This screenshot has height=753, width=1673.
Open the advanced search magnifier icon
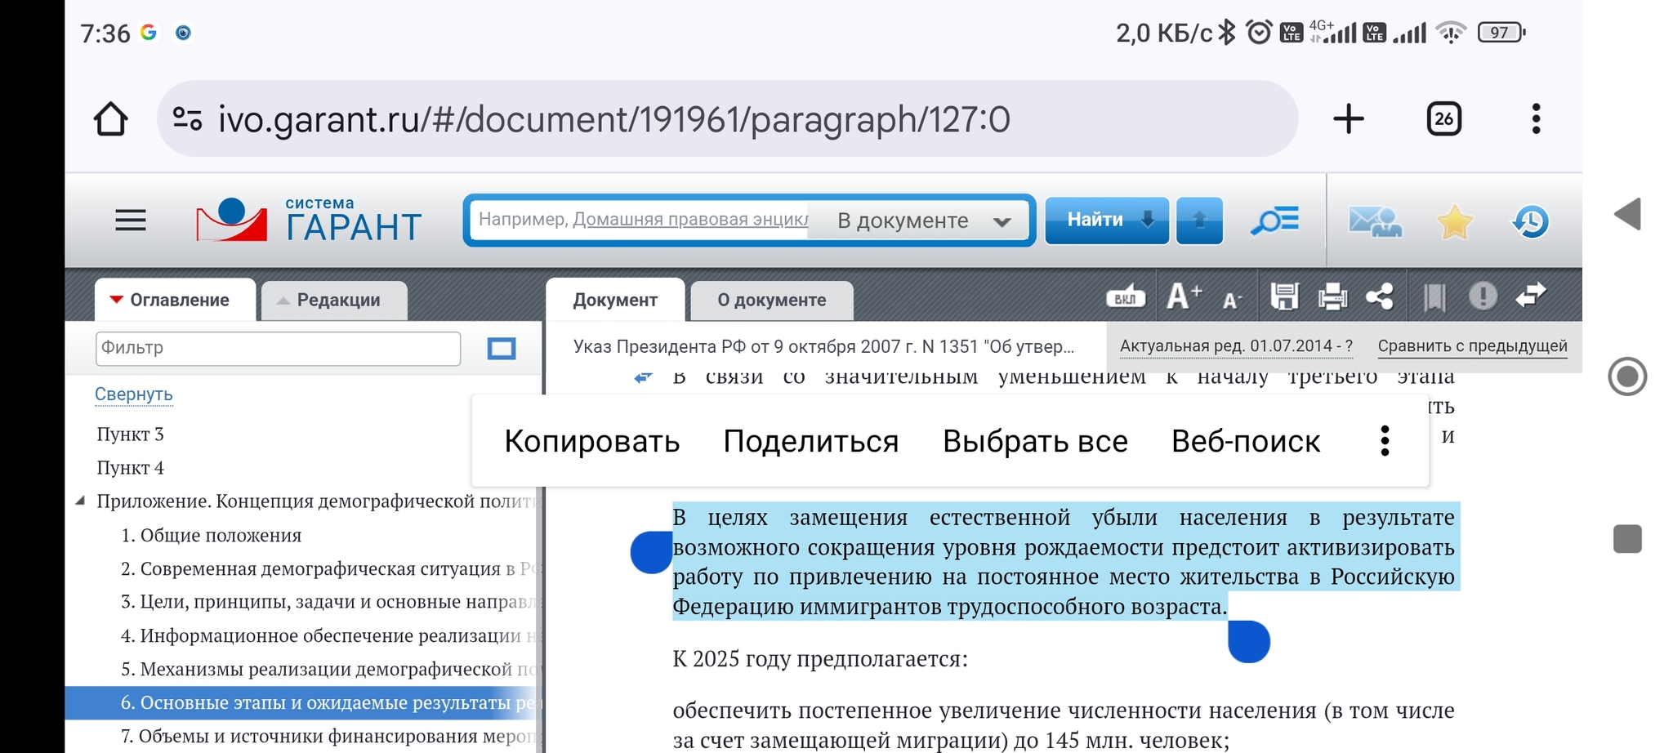click(x=1274, y=221)
